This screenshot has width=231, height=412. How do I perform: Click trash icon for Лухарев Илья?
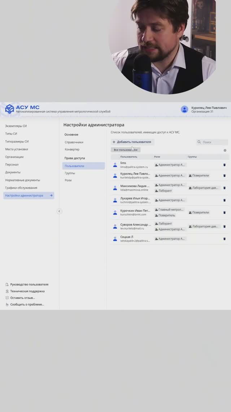click(225, 200)
